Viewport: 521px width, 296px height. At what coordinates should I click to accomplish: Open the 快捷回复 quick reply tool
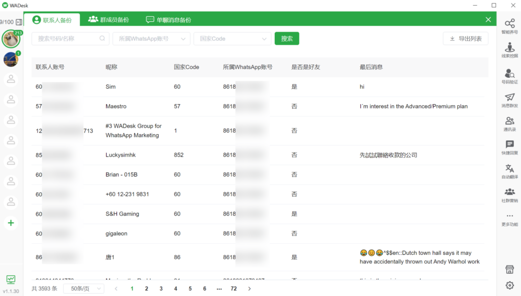[509, 147]
